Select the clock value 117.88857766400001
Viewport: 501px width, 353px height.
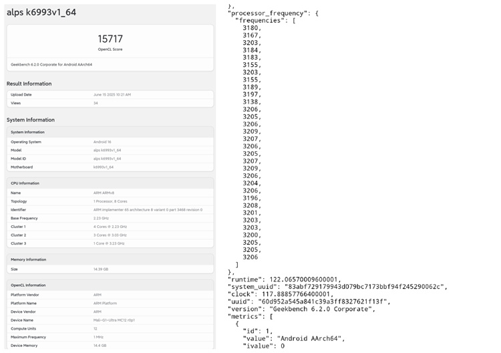[x=297, y=294]
